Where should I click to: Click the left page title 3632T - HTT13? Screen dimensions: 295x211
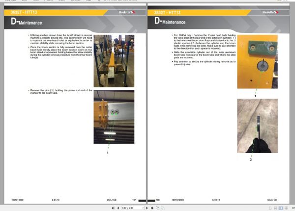click(24, 12)
